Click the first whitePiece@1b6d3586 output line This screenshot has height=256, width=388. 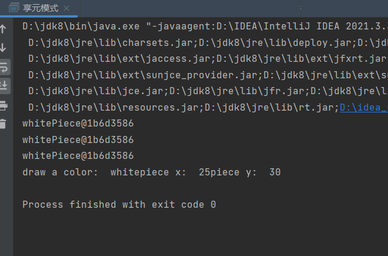(78, 124)
